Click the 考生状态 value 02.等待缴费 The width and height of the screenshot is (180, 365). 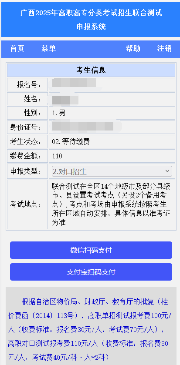[71, 141]
